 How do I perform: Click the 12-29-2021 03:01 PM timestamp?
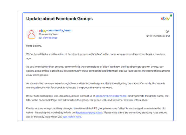158,36
